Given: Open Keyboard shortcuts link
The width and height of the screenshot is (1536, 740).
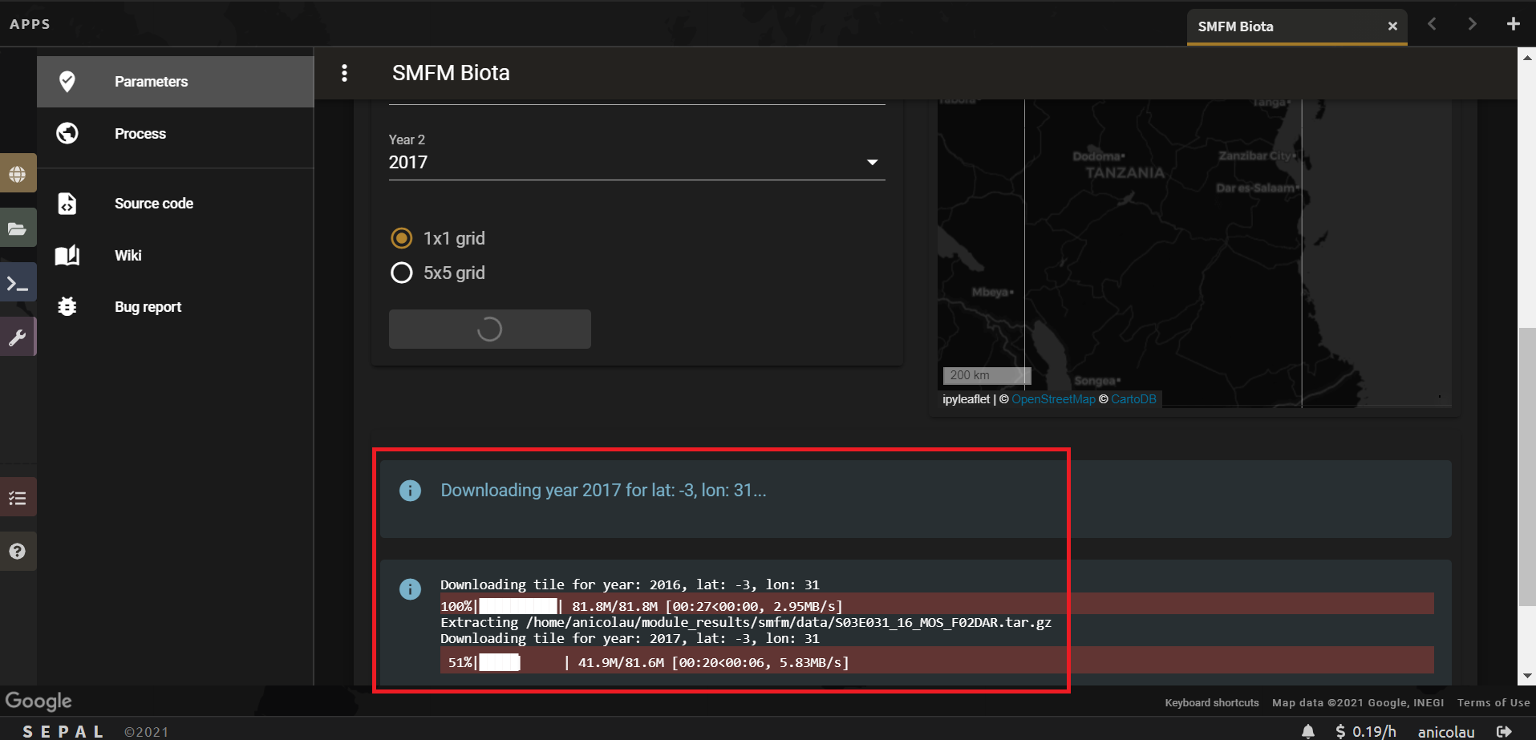Looking at the screenshot, I should pos(1212,703).
